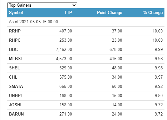
Task: Select the BBC stock symbol
Action: click(13, 49)
